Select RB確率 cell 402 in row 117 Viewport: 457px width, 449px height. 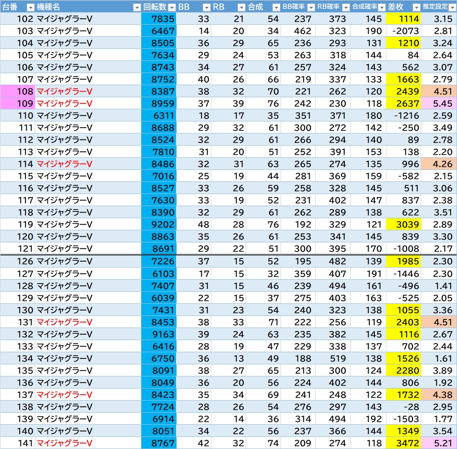pos(334,200)
